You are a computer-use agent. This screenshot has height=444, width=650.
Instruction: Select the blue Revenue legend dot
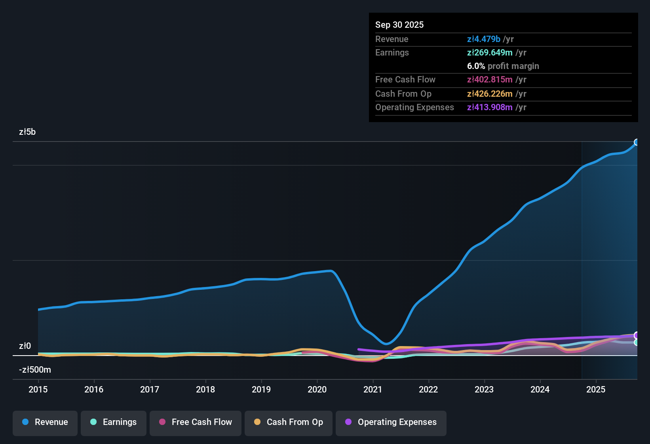click(25, 422)
